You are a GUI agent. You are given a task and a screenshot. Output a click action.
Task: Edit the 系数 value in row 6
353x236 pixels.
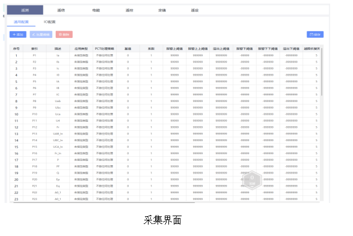(151, 88)
